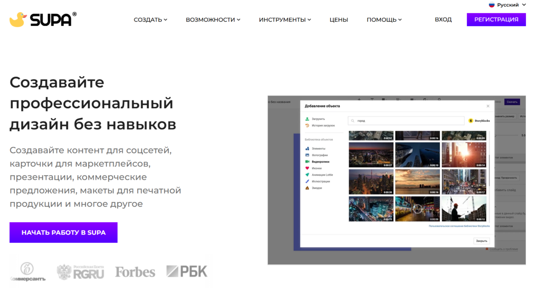Open the Русский language selector
This screenshot has height=288, width=534.
(508, 5)
